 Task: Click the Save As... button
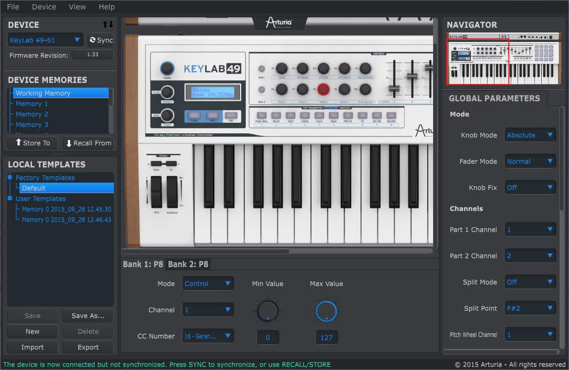(88, 315)
